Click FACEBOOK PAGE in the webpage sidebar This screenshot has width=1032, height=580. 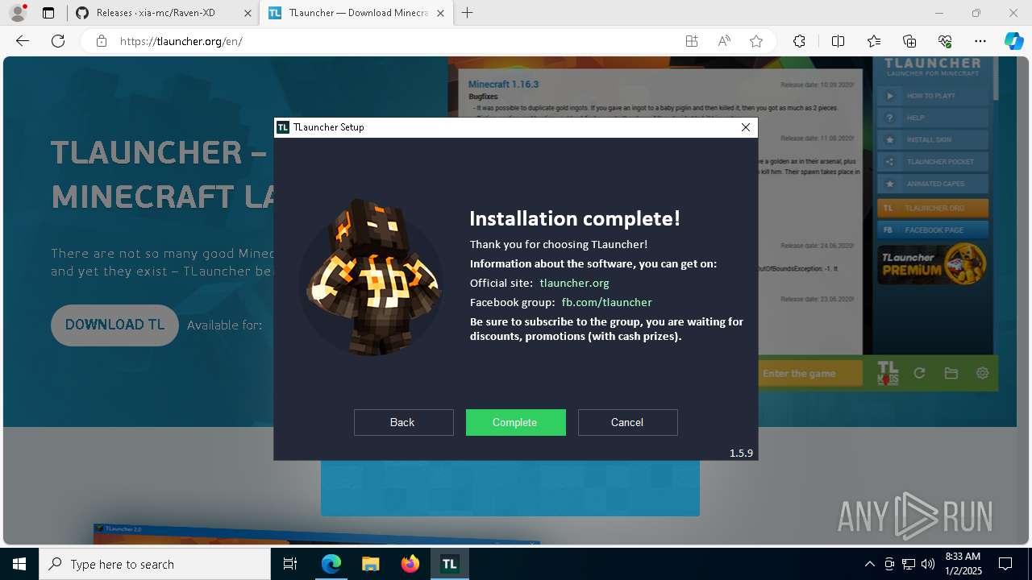(933, 230)
